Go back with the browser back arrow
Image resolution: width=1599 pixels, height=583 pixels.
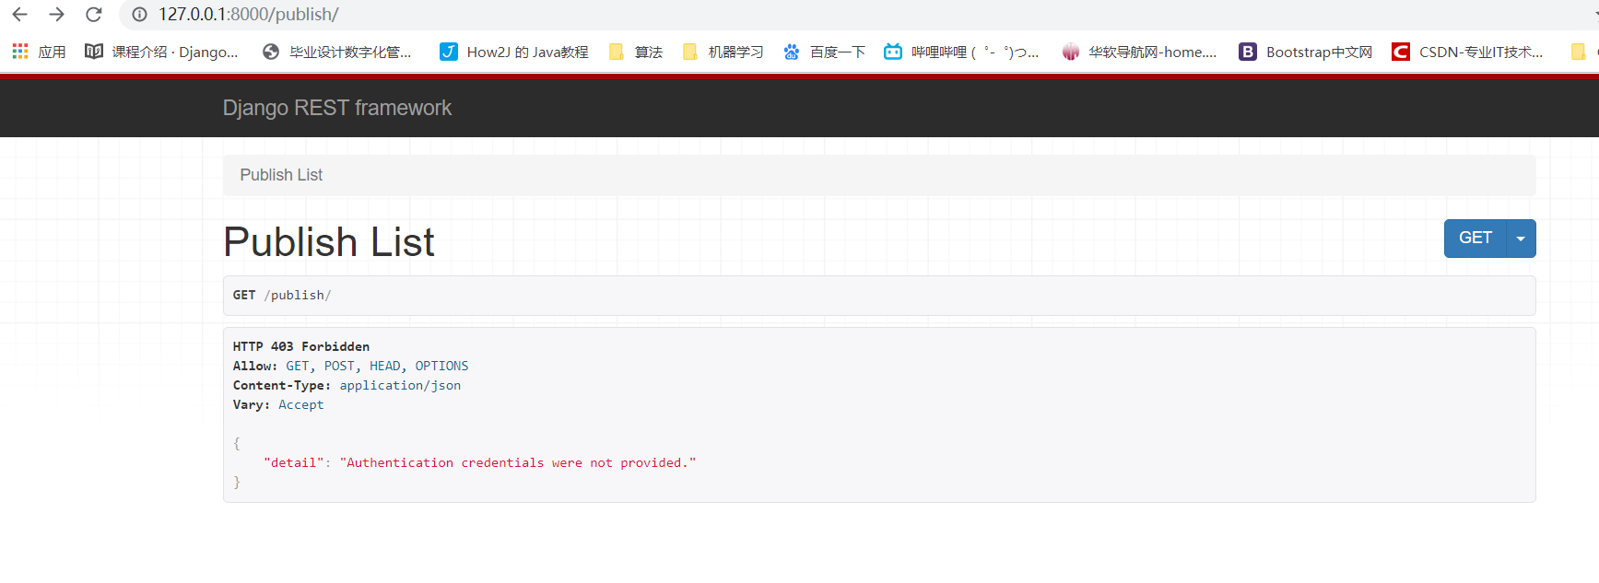[19, 15]
